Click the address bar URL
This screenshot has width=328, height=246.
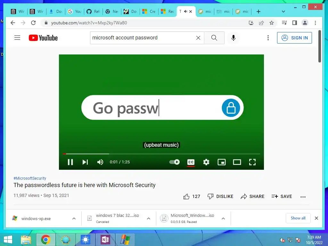pos(89,23)
